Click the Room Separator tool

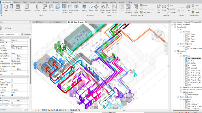coord(128,9)
